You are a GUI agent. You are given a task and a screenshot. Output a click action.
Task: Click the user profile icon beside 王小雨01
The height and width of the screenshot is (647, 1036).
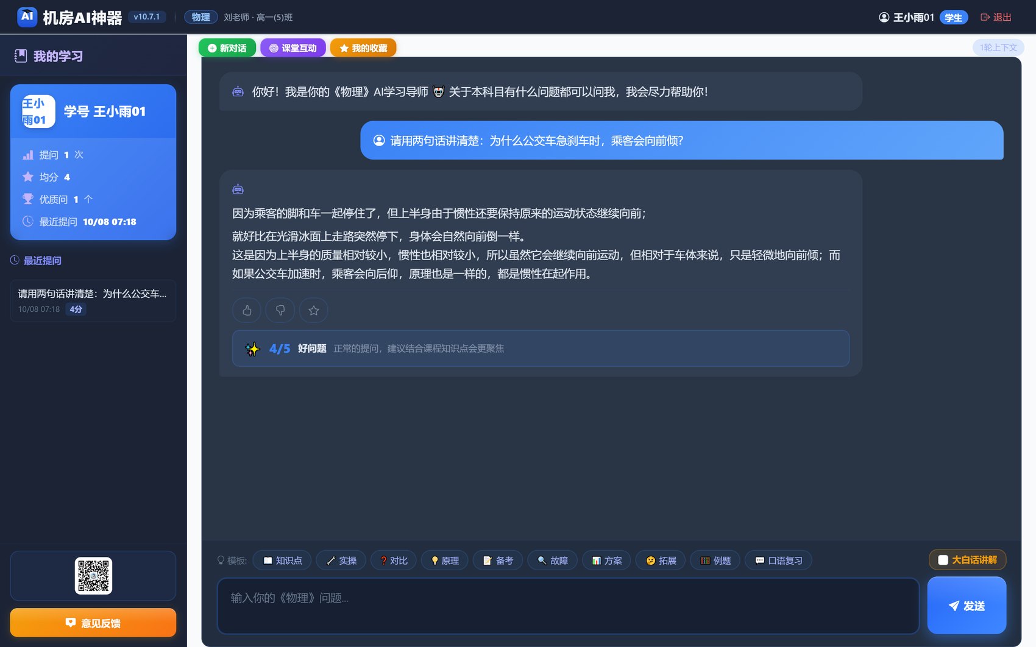(884, 17)
